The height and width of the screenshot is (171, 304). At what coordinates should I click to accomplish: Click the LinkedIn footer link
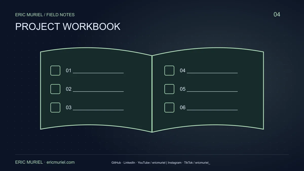(129, 163)
